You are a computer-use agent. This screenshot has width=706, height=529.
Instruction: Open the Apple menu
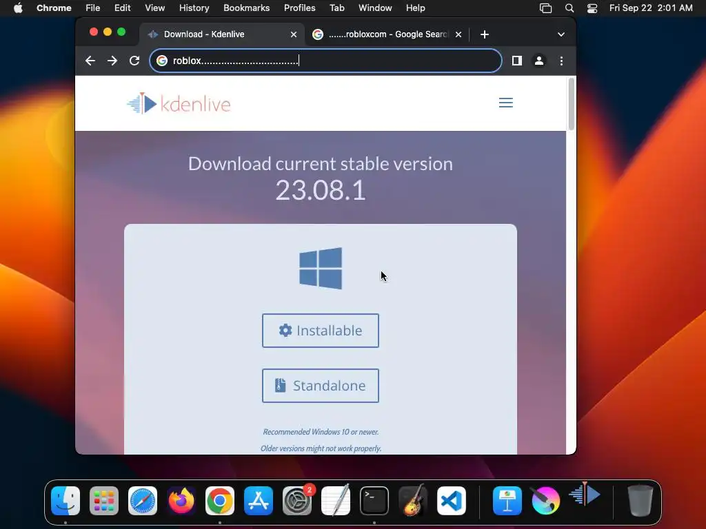(x=18, y=8)
